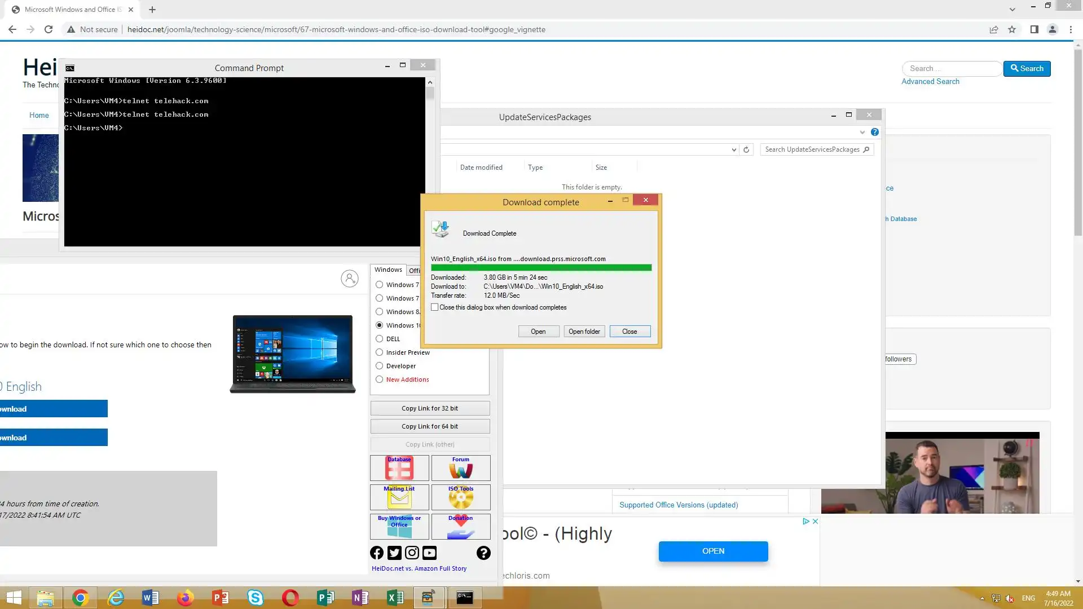Click the Home menu item on the website
The width and height of the screenshot is (1083, 609).
click(x=39, y=115)
